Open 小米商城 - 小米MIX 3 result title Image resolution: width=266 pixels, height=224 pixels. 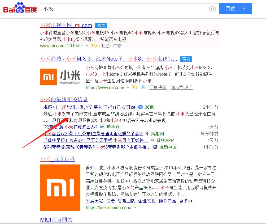coord(108,59)
